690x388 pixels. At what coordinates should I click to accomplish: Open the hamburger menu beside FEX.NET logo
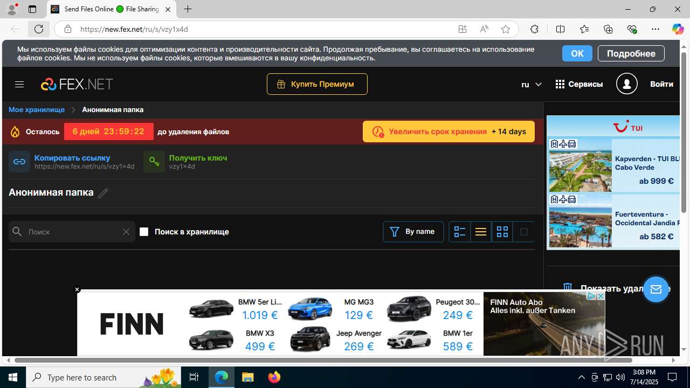[x=19, y=84]
